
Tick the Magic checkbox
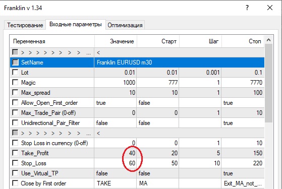(x=15, y=83)
